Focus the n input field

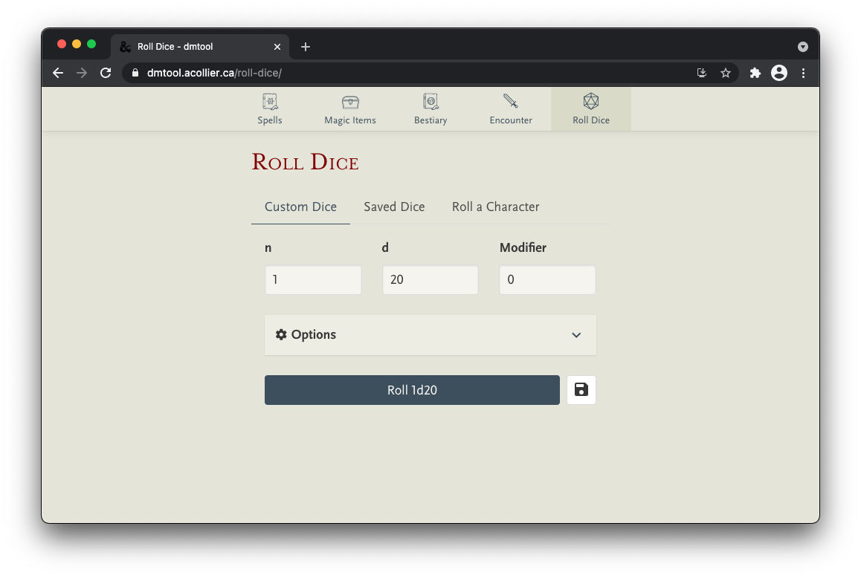coord(313,280)
